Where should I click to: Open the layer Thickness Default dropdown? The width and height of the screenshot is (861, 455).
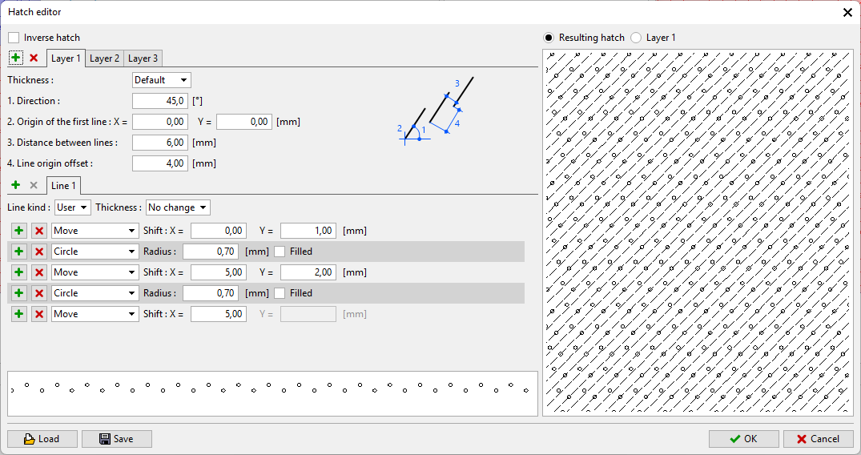point(161,80)
